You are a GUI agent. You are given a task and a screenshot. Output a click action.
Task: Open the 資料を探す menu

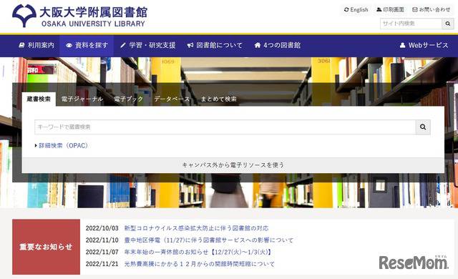[87, 46]
